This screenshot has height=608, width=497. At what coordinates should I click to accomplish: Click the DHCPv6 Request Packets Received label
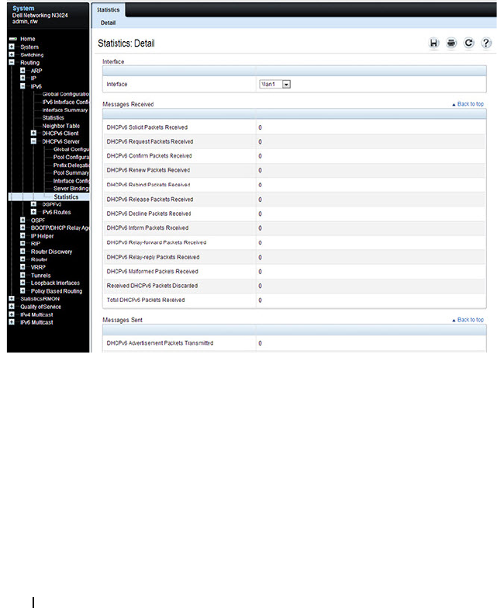150,141
